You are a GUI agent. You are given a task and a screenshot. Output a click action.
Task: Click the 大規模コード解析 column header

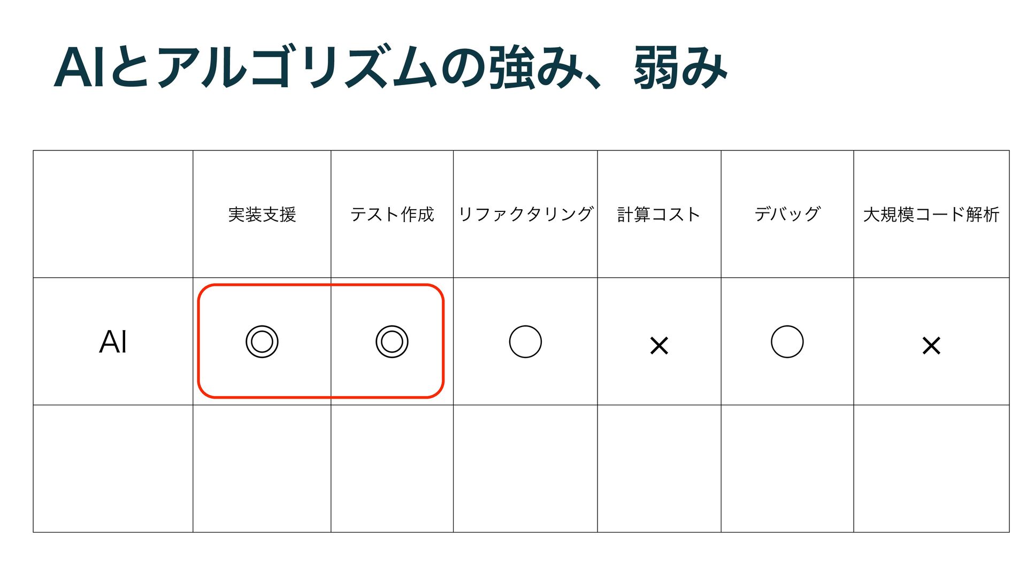coord(931,214)
